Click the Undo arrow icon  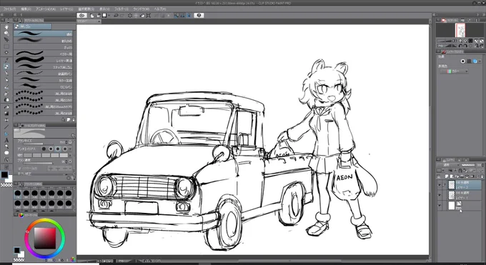(x=116, y=15)
